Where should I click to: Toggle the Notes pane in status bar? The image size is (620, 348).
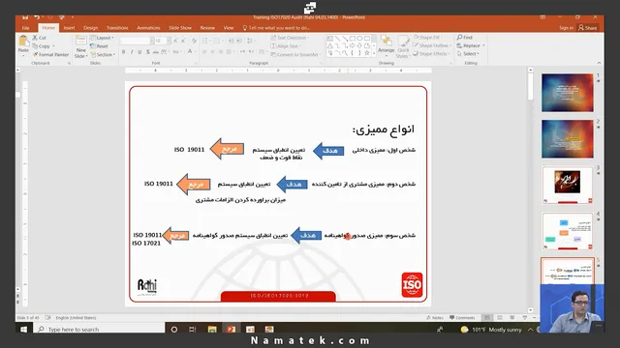pos(435,318)
